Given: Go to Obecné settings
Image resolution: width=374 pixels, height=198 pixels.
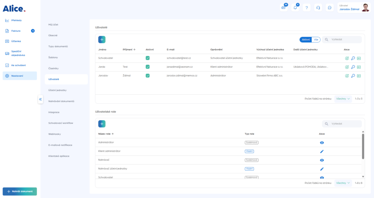Looking at the screenshot, I should point(53,35).
